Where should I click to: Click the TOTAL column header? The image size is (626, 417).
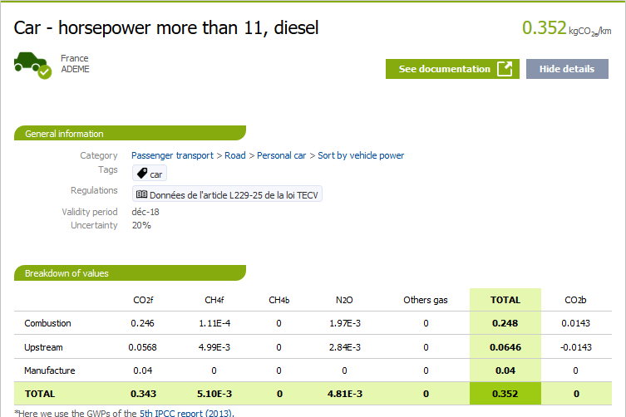tap(505, 300)
